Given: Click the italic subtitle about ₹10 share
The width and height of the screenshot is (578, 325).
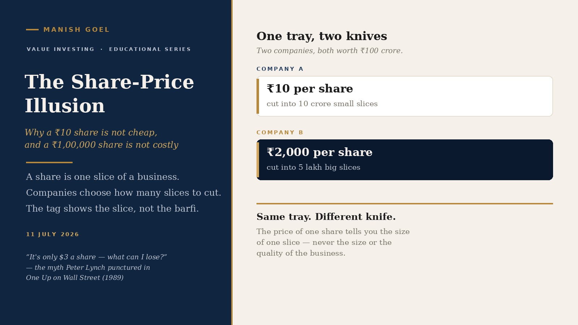Looking at the screenshot, I should click(x=102, y=139).
